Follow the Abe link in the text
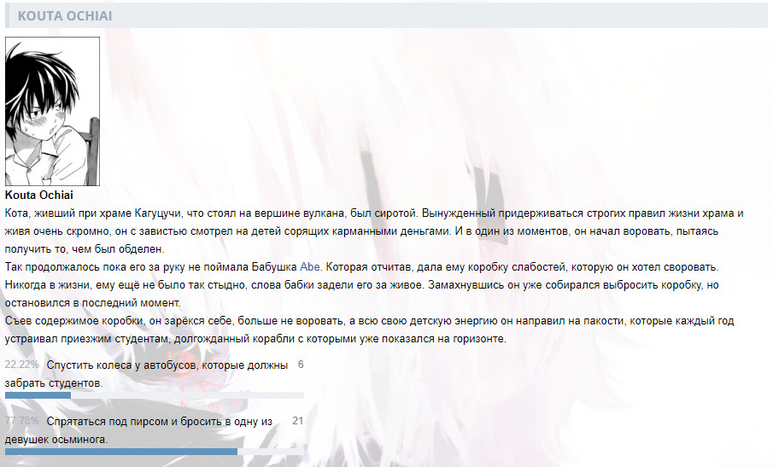The height and width of the screenshot is (467, 773). pos(310,267)
